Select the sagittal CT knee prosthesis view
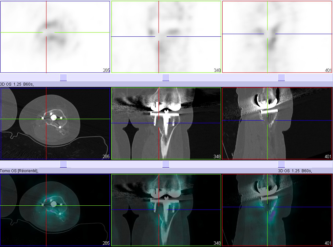 pos(277,123)
